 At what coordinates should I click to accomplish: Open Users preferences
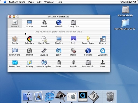point(102,64)
